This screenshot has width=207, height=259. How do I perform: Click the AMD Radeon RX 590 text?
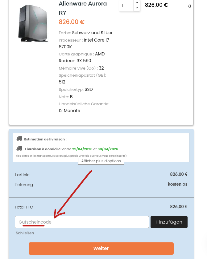[82, 57]
